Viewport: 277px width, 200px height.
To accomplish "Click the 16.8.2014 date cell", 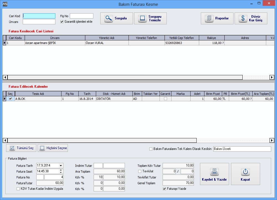I will click(x=87, y=99).
